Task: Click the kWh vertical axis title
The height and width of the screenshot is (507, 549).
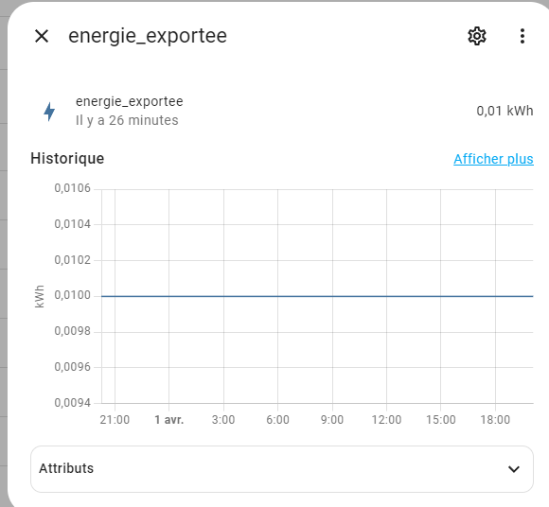Action: [x=40, y=296]
